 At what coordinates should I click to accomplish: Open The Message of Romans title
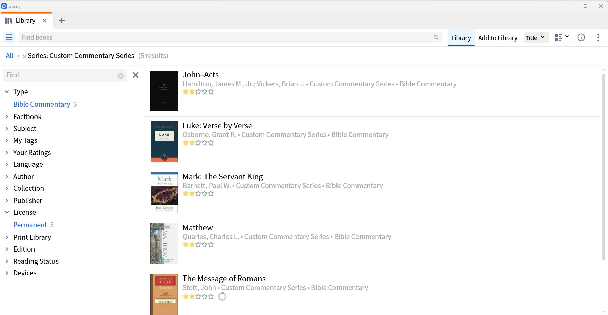pyautogui.click(x=224, y=279)
